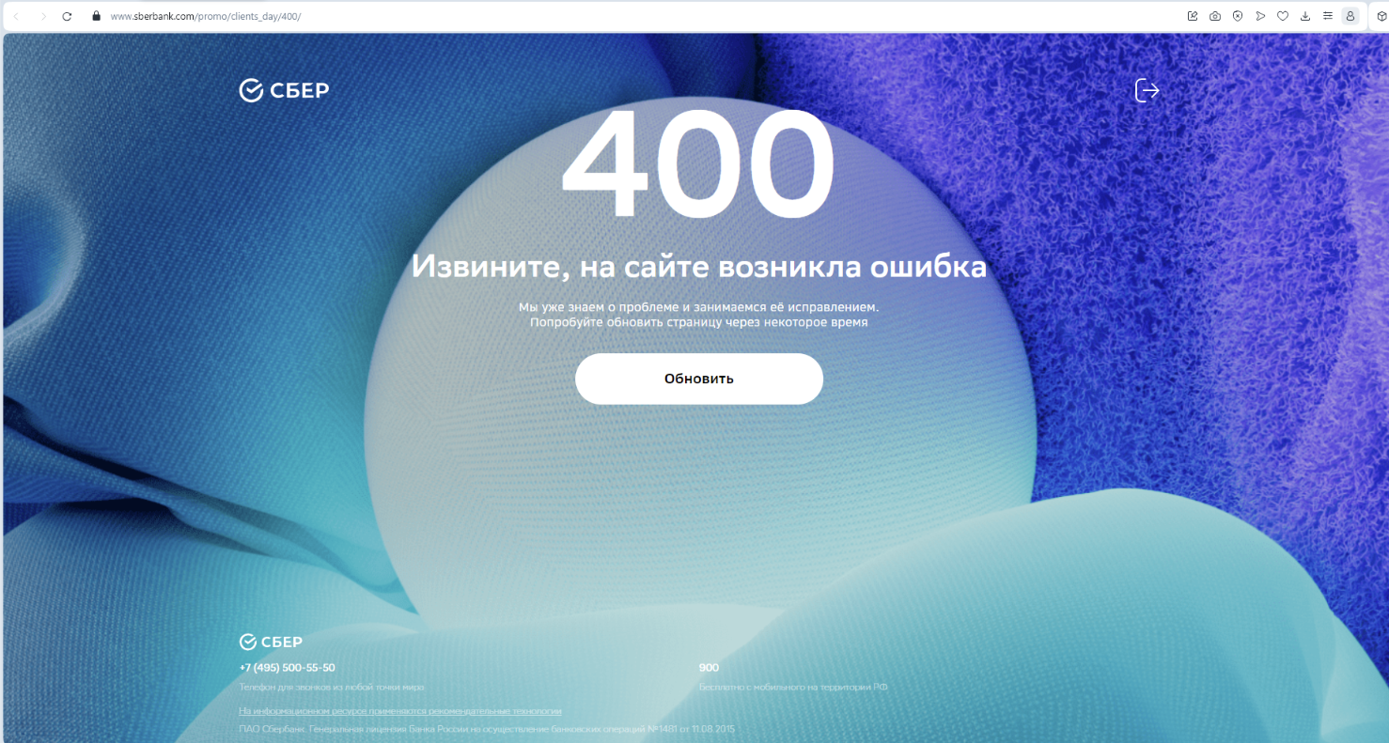Reload the page with the browser refresh icon

point(67,16)
